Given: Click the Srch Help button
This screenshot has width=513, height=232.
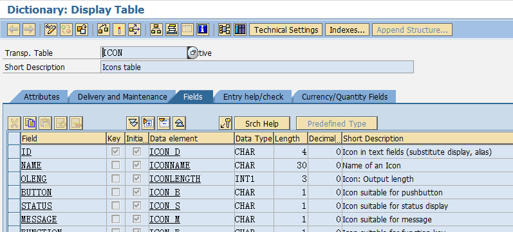Looking at the screenshot, I should pyautogui.click(x=262, y=123).
